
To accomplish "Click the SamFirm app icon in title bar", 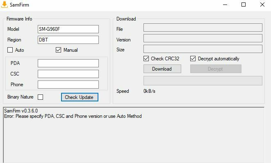I will (x=5, y=5).
